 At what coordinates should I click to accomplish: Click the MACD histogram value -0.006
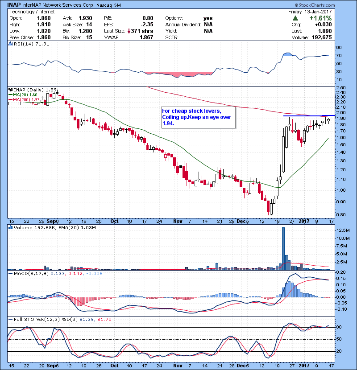click(x=94, y=274)
